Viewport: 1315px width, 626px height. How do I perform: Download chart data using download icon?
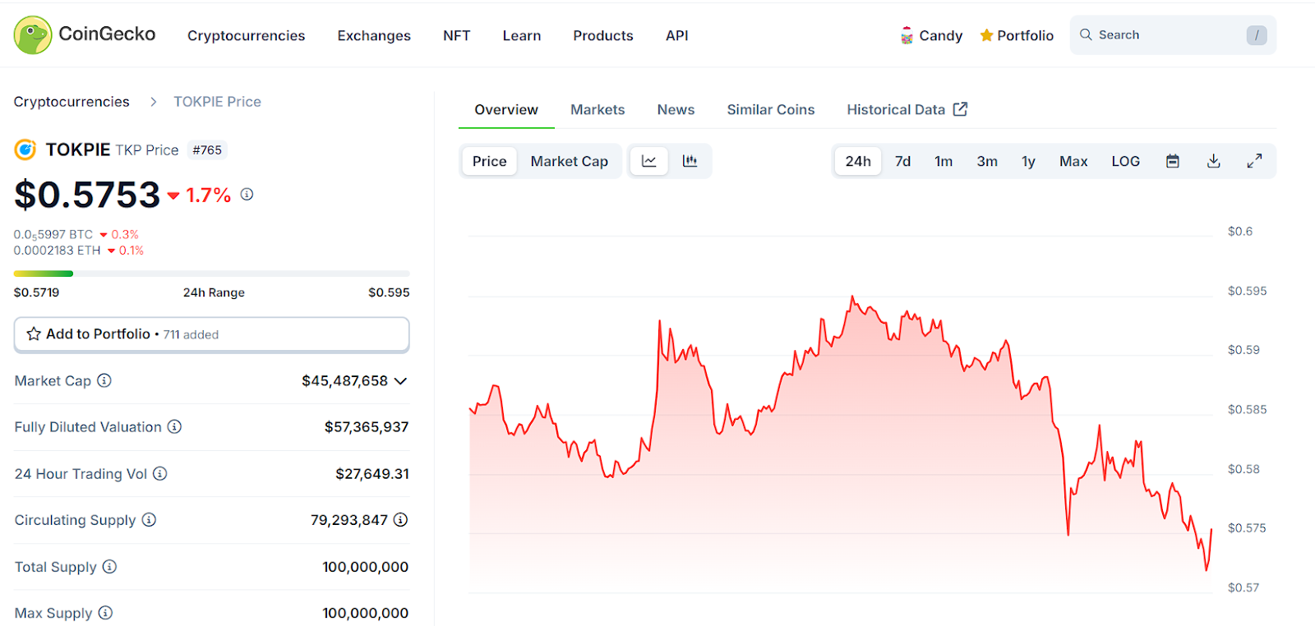click(x=1213, y=161)
